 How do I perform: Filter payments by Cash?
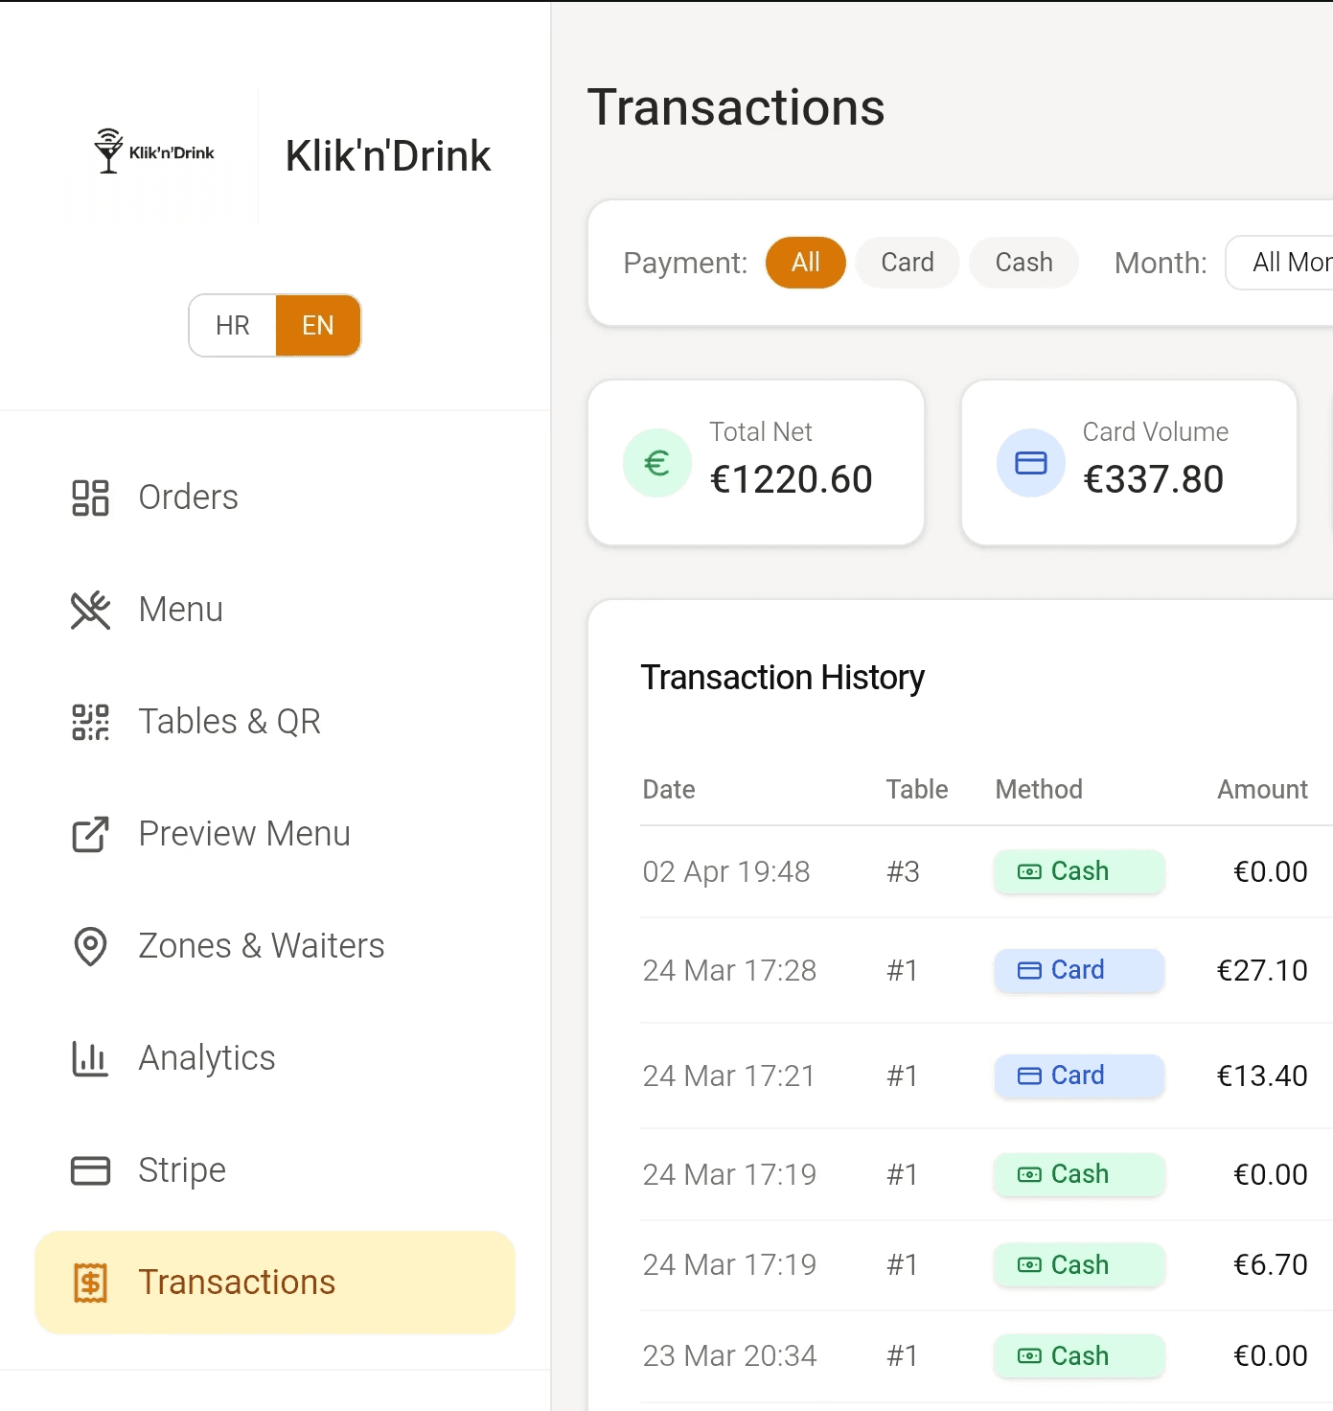[1024, 263]
